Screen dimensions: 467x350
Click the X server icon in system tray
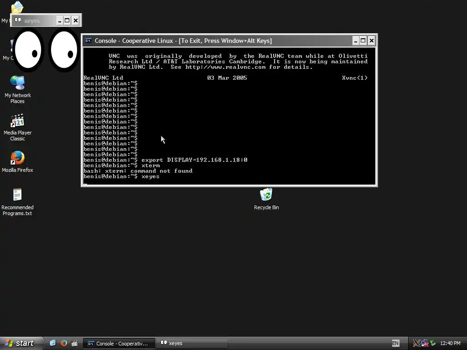tap(416, 343)
